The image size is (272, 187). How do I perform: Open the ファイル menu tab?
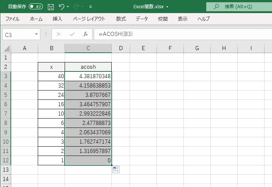tap(12, 19)
